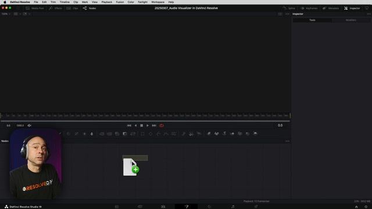Switch between single and dual viewer
Screen dimensions: 372x209
click(280, 14)
